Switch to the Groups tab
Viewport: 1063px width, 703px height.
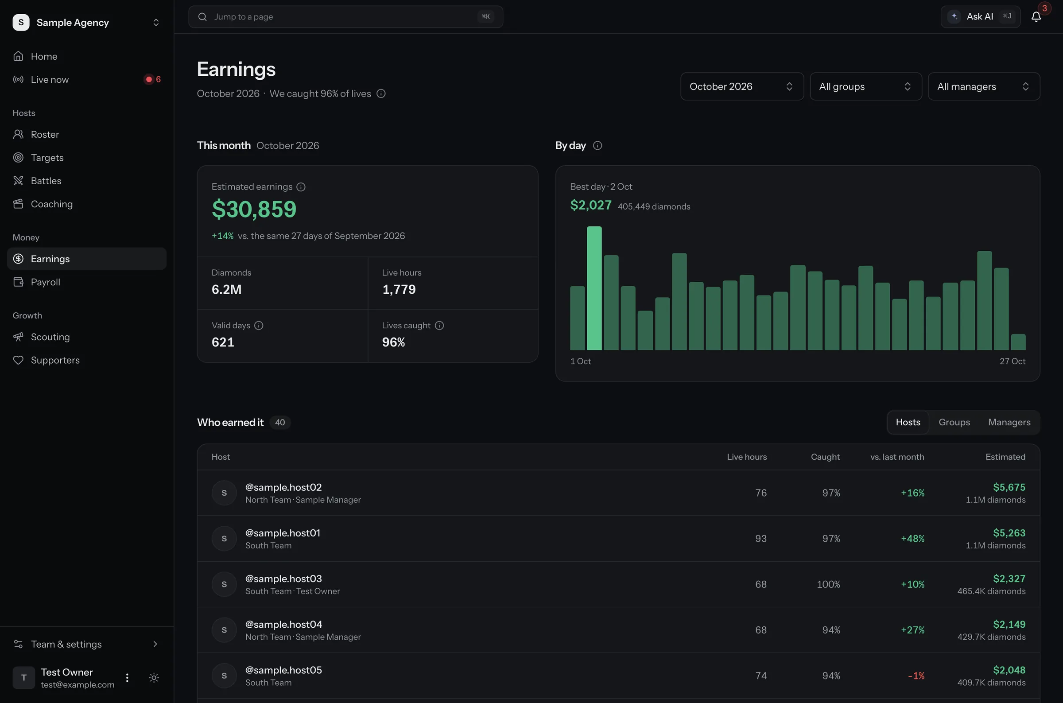tap(954, 422)
